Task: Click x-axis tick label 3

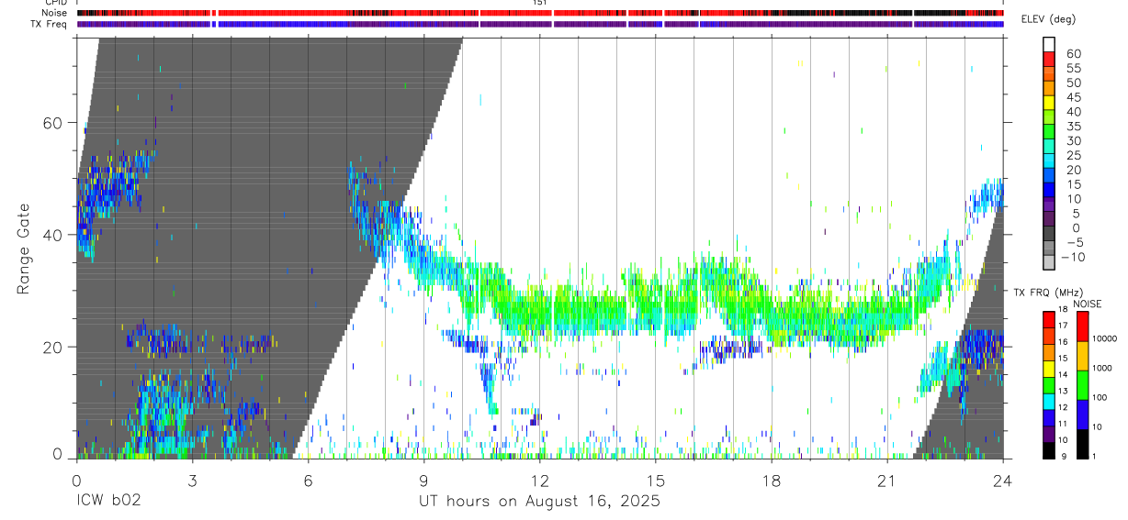Action: click(x=192, y=480)
